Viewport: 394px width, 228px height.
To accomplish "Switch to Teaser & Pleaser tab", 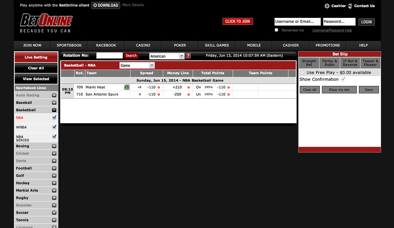I will (x=371, y=63).
